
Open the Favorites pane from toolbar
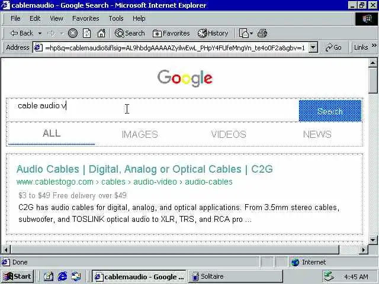click(171, 33)
